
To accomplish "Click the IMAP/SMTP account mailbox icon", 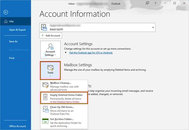I will click(x=44, y=27).
